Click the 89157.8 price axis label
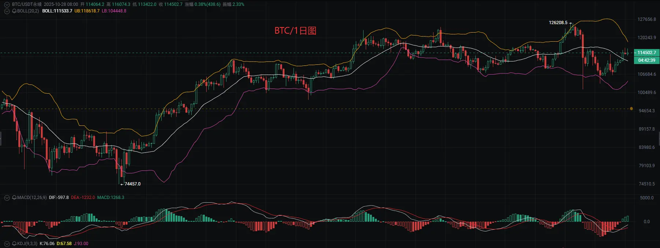 tap(647, 129)
